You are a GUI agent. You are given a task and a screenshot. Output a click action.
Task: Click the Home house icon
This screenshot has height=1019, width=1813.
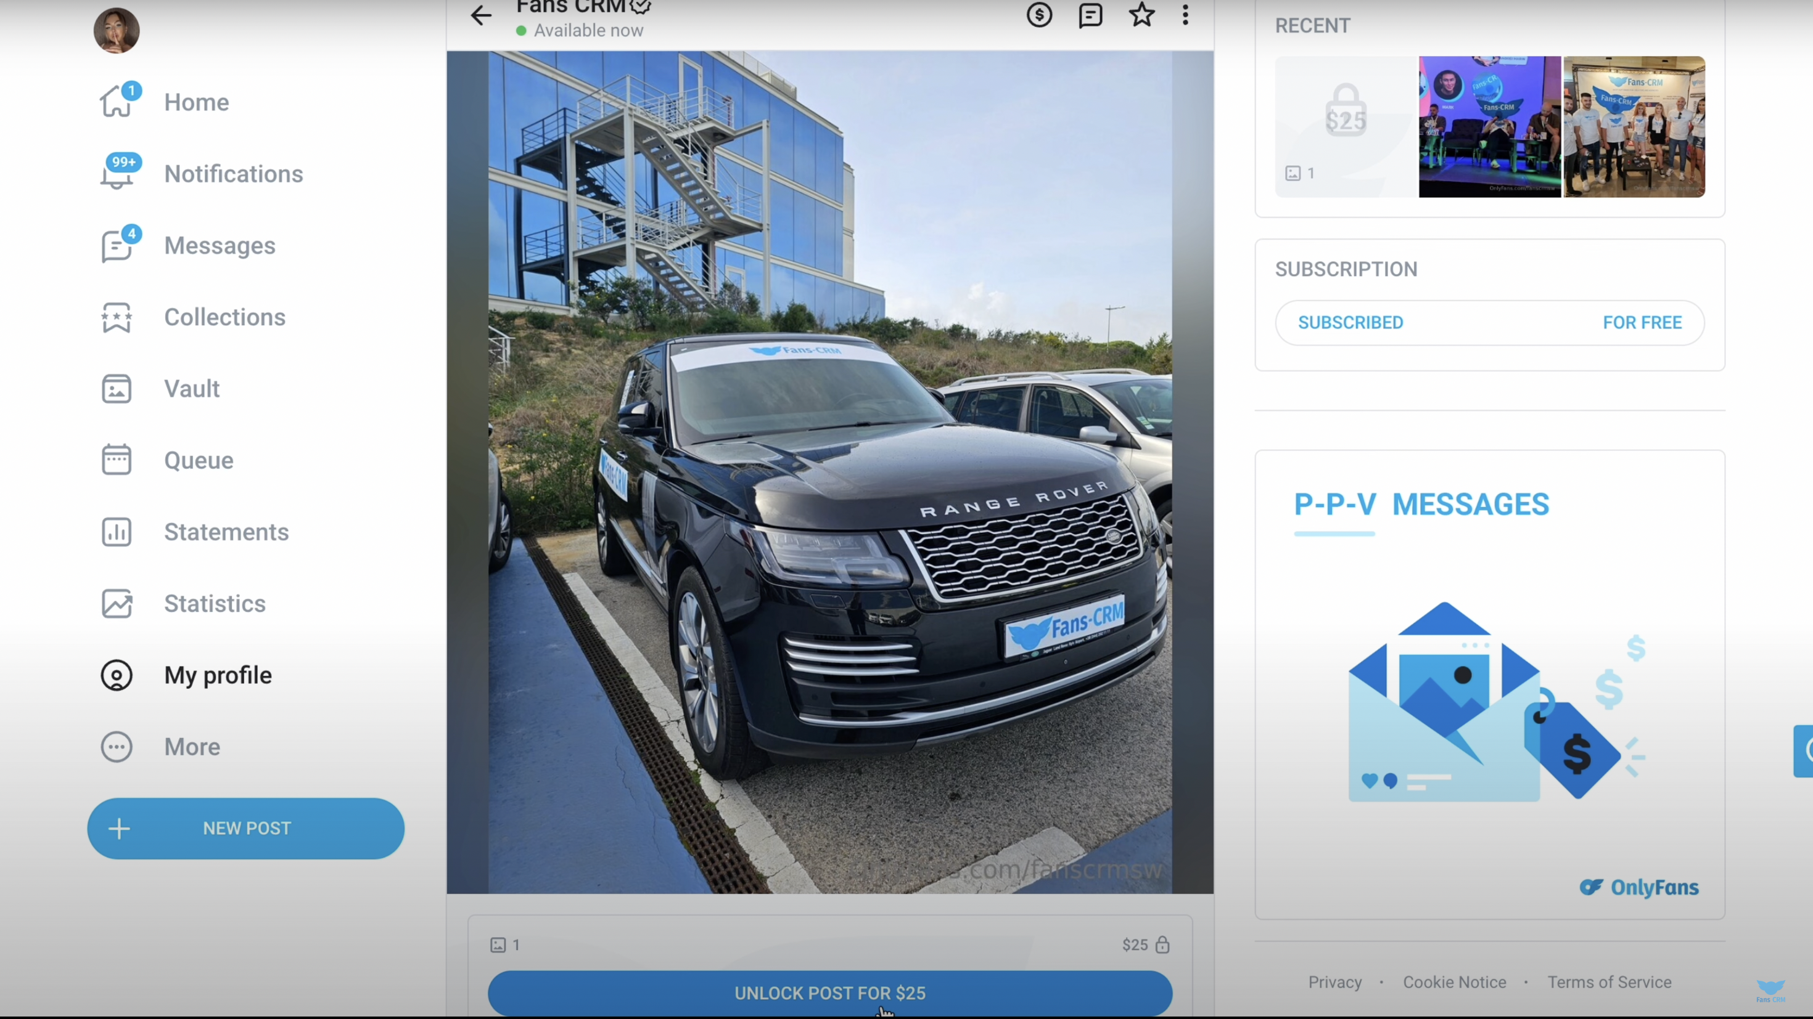(x=116, y=103)
